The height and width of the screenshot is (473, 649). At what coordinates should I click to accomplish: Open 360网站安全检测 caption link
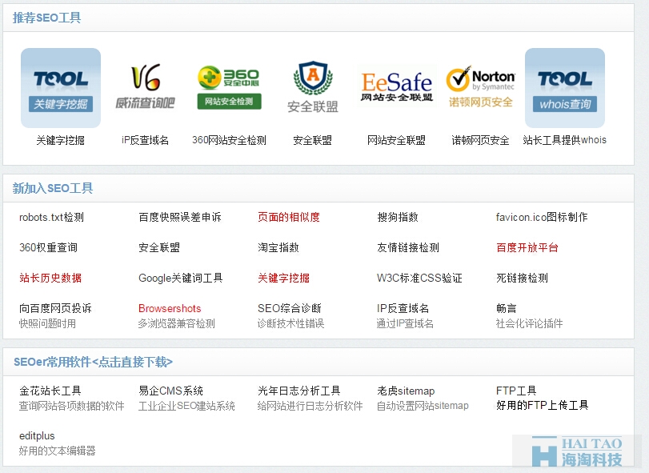tap(229, 140)
